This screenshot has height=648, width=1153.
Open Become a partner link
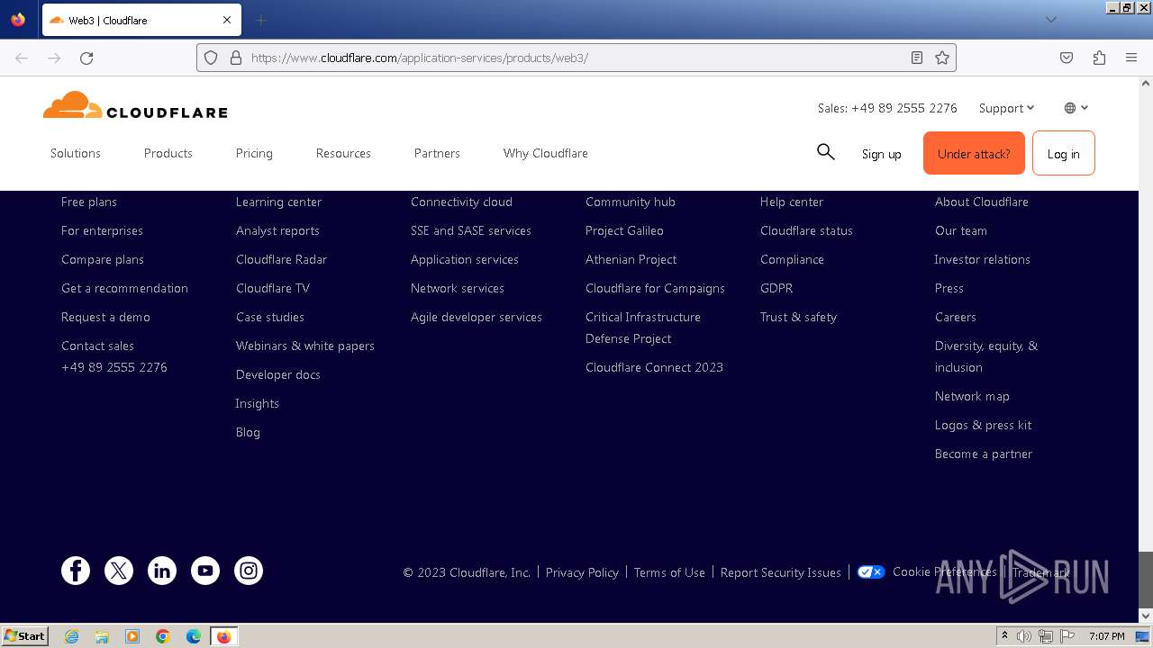click(x=984, y=454)
